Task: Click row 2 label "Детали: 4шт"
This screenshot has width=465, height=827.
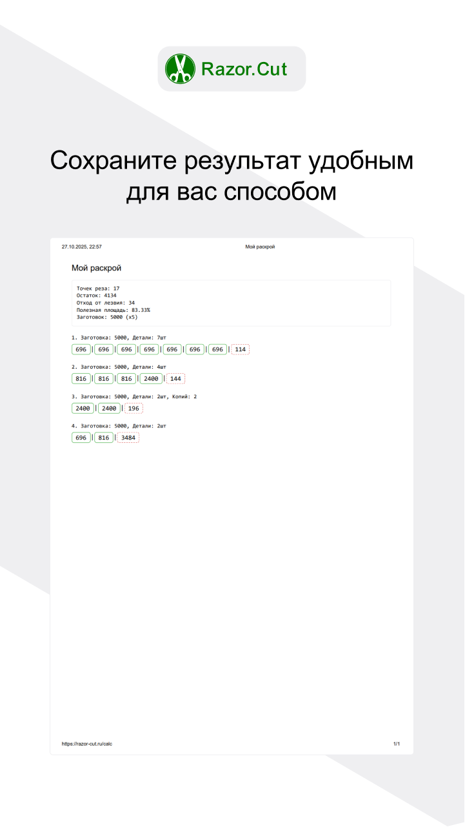Action: click(x=150, y=367)
